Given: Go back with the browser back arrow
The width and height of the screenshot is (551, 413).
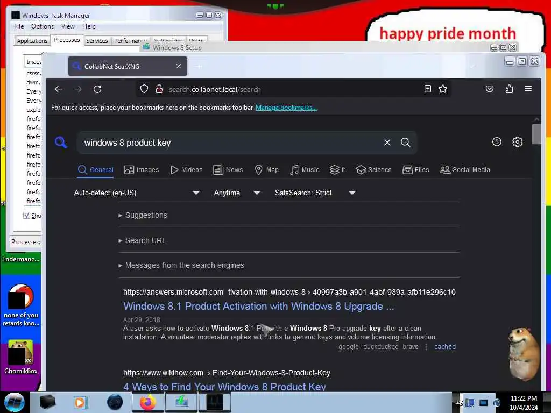Looking at the screenshot, I should (59, 89).
